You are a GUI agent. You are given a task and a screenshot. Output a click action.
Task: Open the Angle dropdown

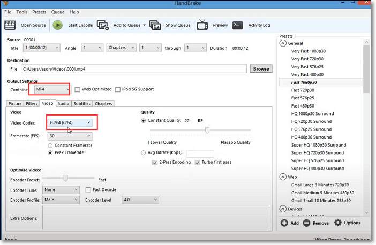coord(92,48)
